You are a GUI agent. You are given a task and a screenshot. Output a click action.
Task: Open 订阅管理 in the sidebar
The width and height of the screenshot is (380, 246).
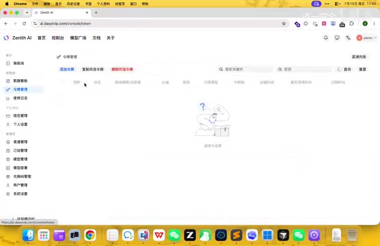click(20, 150)
